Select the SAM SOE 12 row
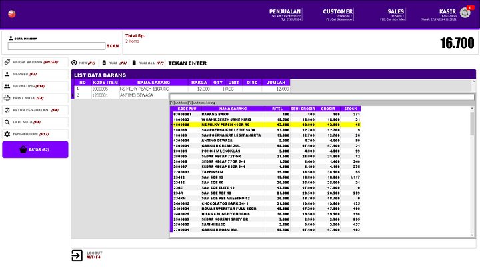The image size is (480, 270). [x=266, y=177]
